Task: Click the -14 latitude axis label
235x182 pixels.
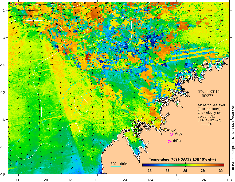Action: 3,65
